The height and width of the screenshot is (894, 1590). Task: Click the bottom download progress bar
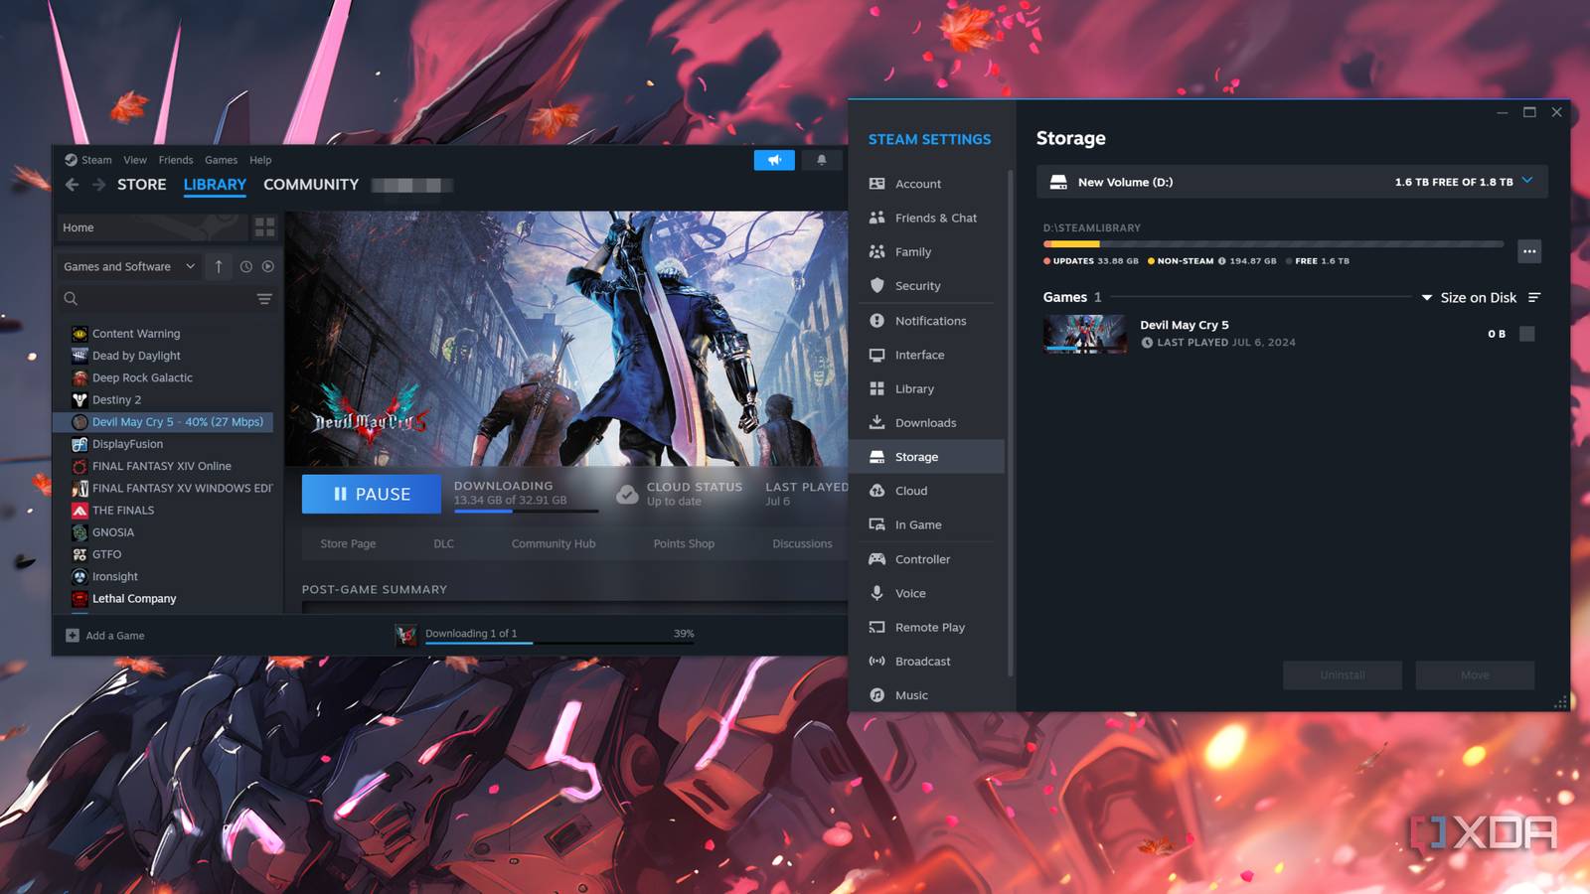pos(559,644)
